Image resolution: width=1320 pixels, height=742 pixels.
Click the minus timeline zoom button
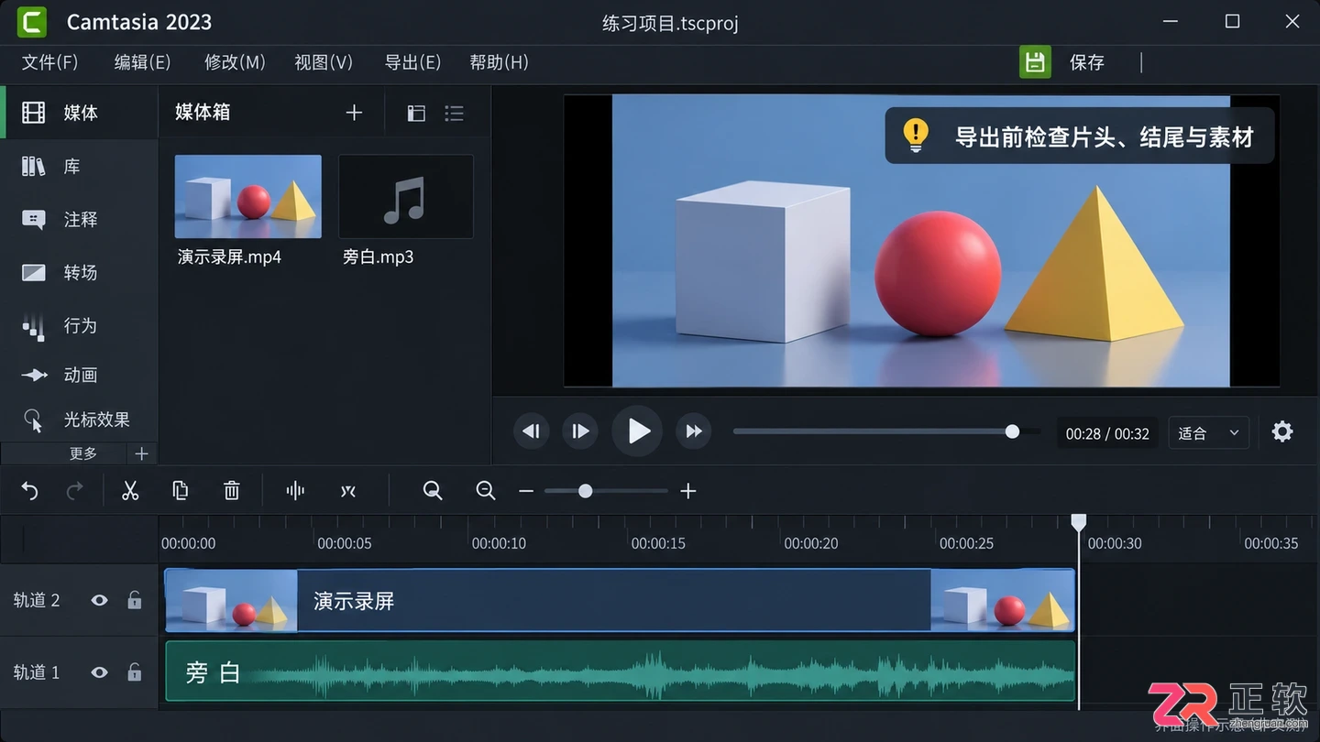pos(526,491)
